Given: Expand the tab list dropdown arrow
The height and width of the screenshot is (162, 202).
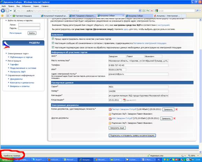Looking at the screenshot, I should coord(11,16).
